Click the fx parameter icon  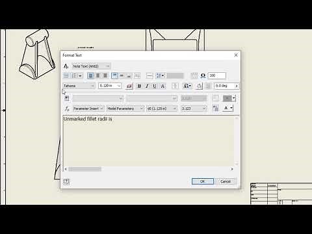(67, 109)
